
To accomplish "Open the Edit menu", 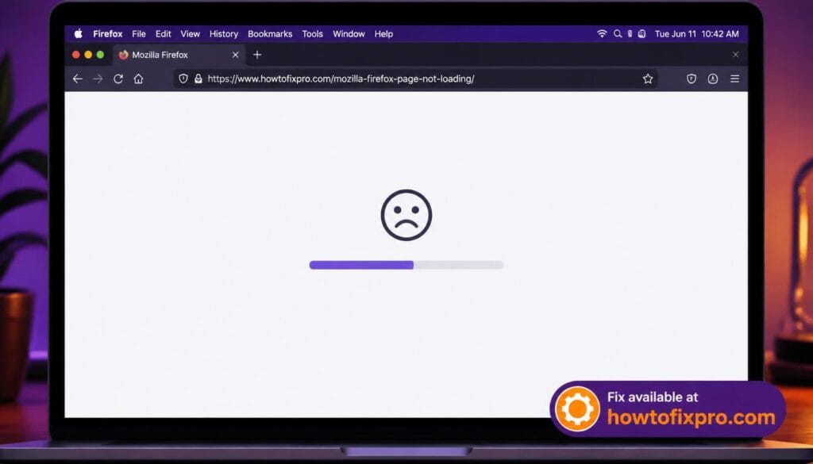I will pos(164,33).
